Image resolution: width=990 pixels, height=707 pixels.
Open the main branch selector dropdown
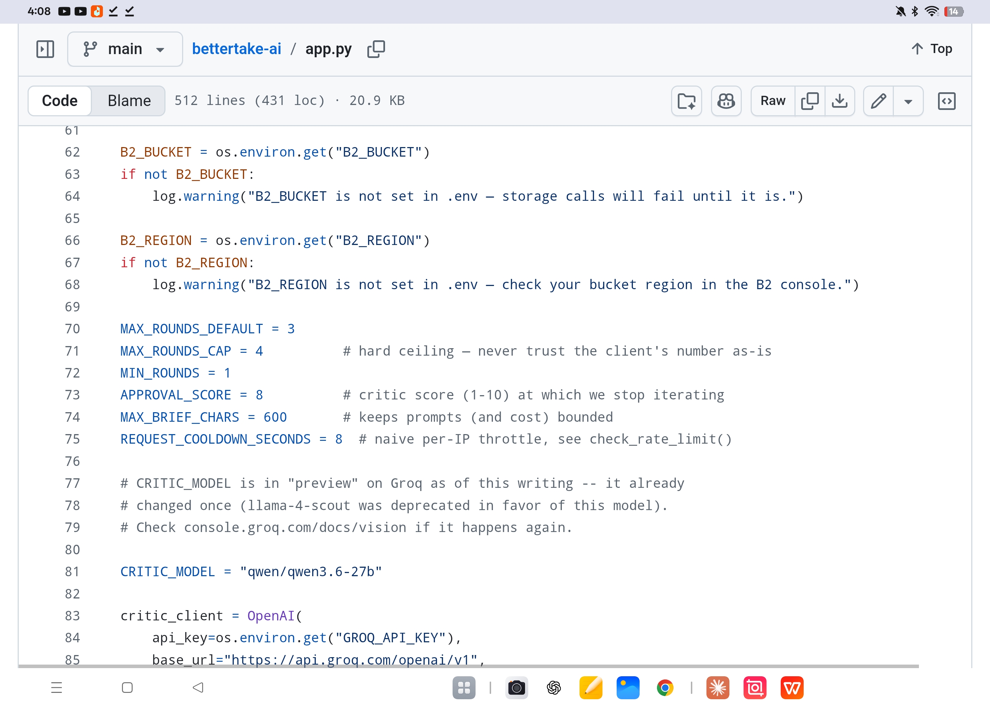(x=125, y=49)
